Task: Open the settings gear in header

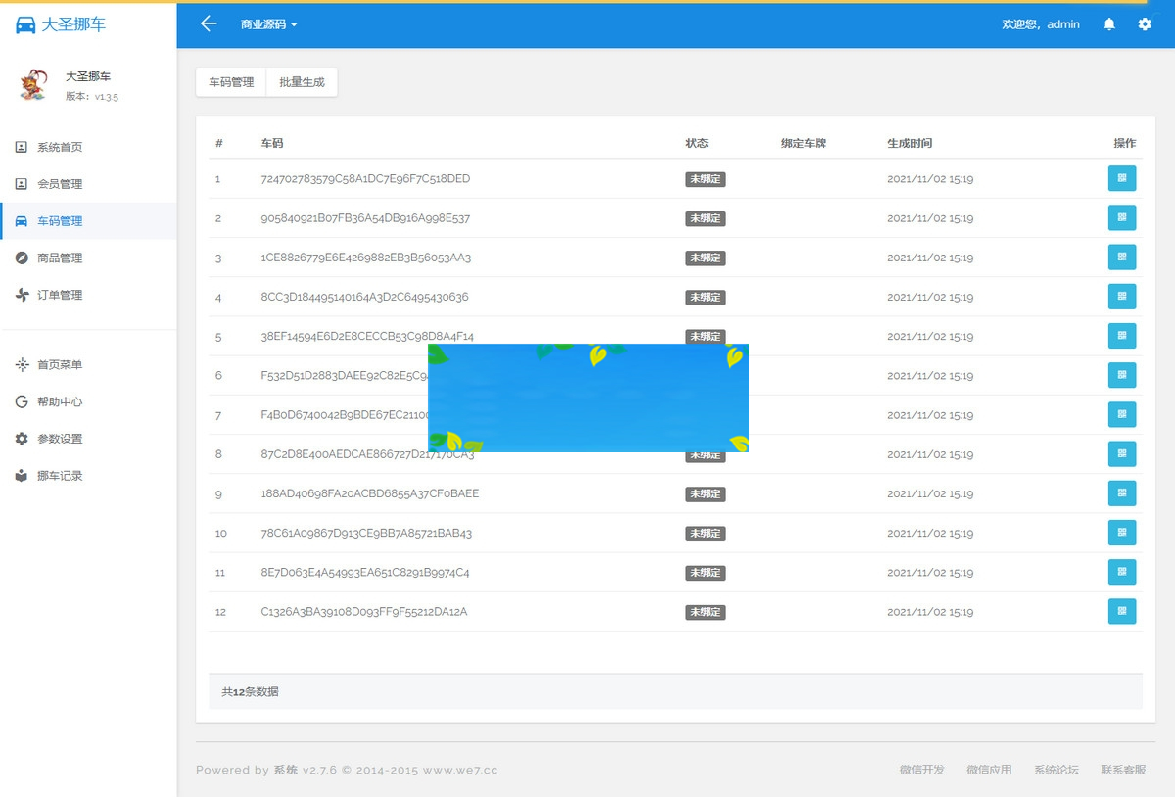Action: (1145, 24)
